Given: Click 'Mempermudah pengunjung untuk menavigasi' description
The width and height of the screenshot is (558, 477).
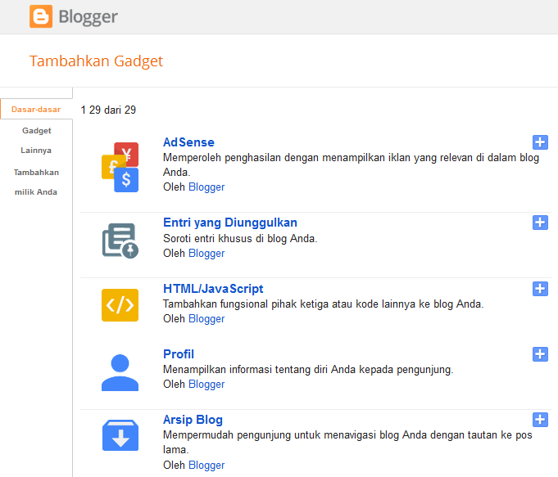Looking at the screenshot, I should click(x=347, y=442).
